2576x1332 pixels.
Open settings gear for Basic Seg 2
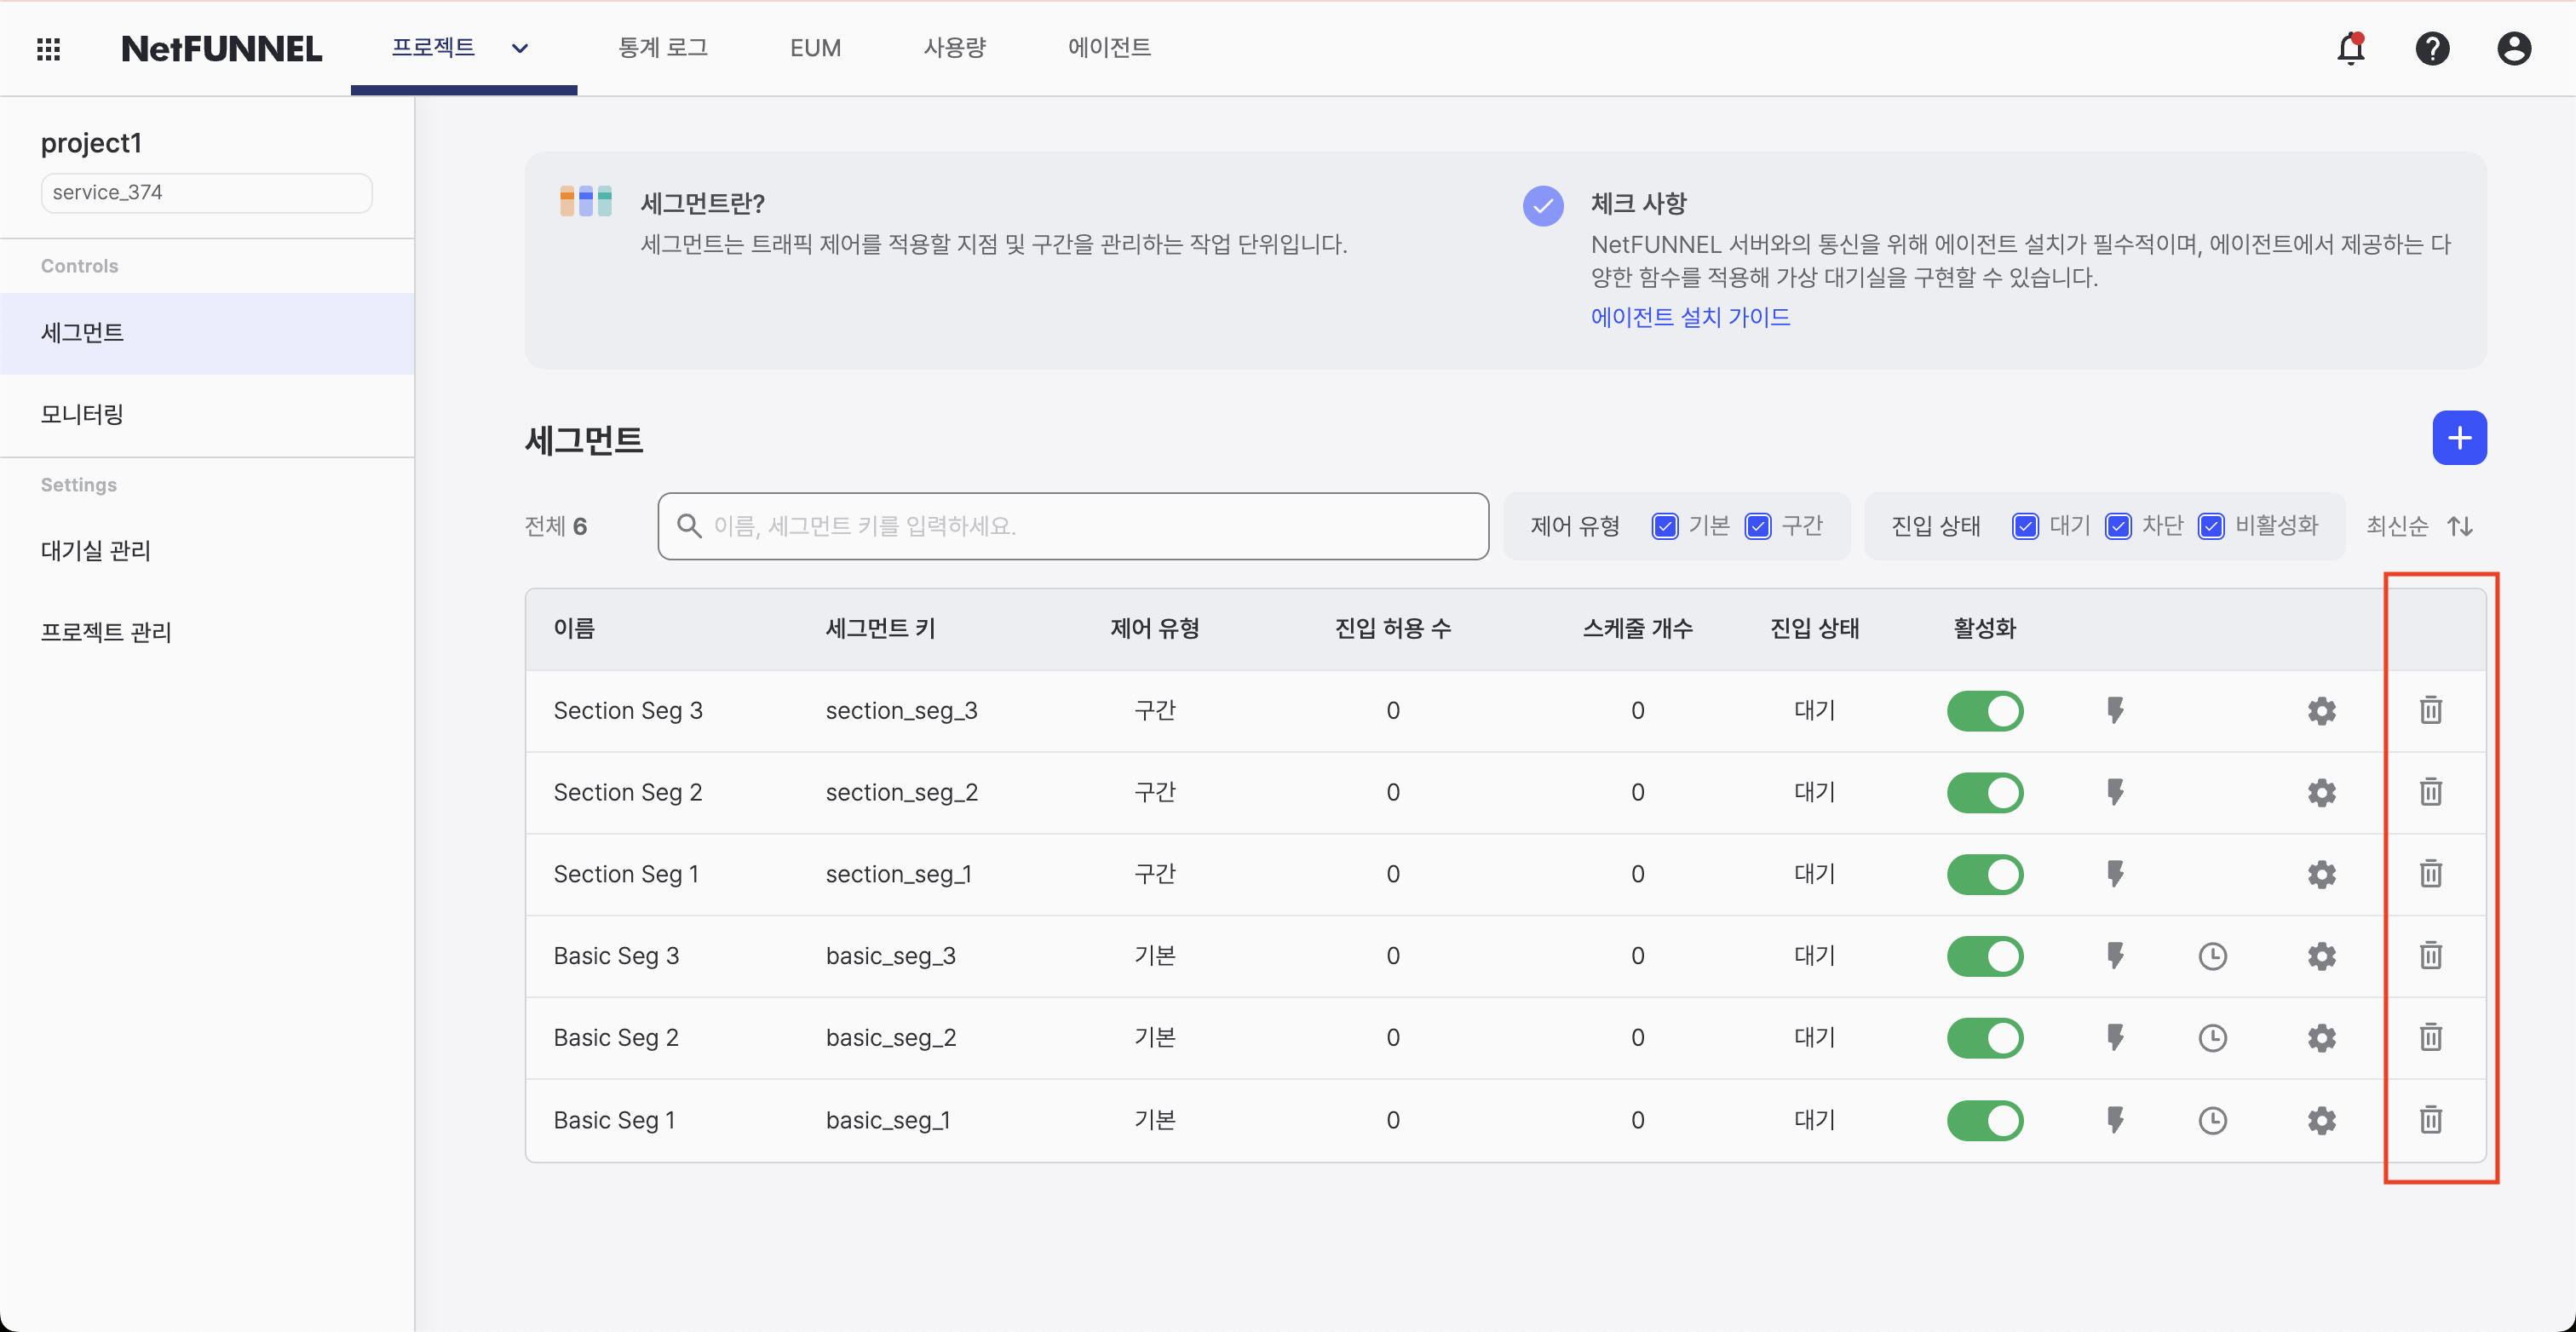pyautogui.click(x=2321, y=1037)
